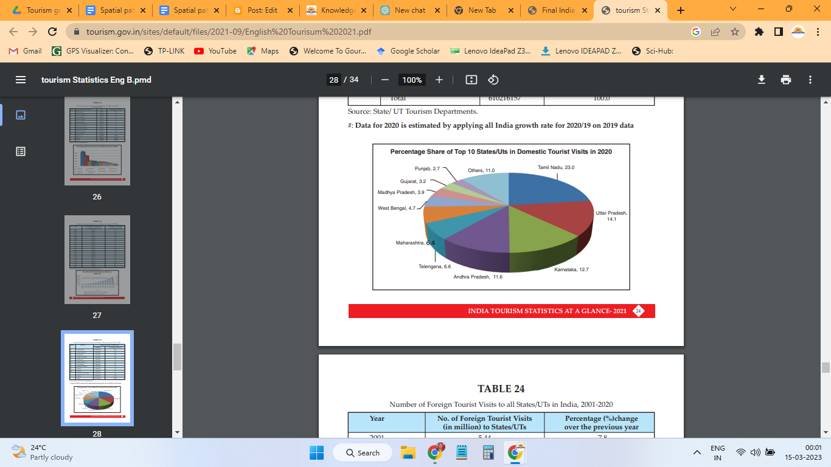Image resolution: width=831 pixels, height=467 pixels.
Task: Open Notepad from taskbar
Action: click(x=462, y=452)
